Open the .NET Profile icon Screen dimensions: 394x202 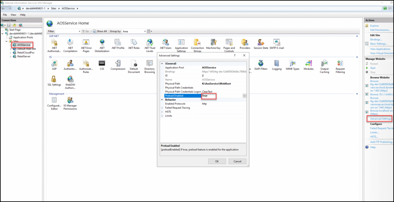pyautogui.click(x=118, y=44)
